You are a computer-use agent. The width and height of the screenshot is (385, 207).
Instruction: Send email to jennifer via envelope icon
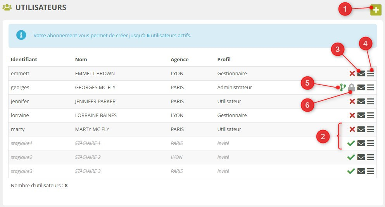click(x=361, y=102)
